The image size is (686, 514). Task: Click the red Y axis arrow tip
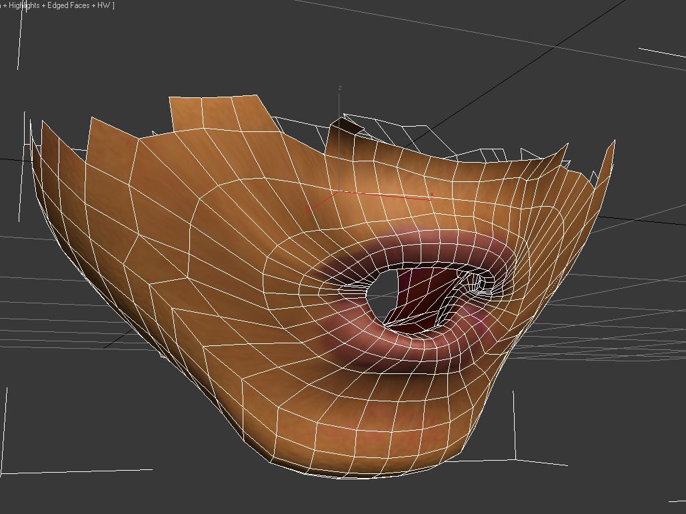pos(308,209)
